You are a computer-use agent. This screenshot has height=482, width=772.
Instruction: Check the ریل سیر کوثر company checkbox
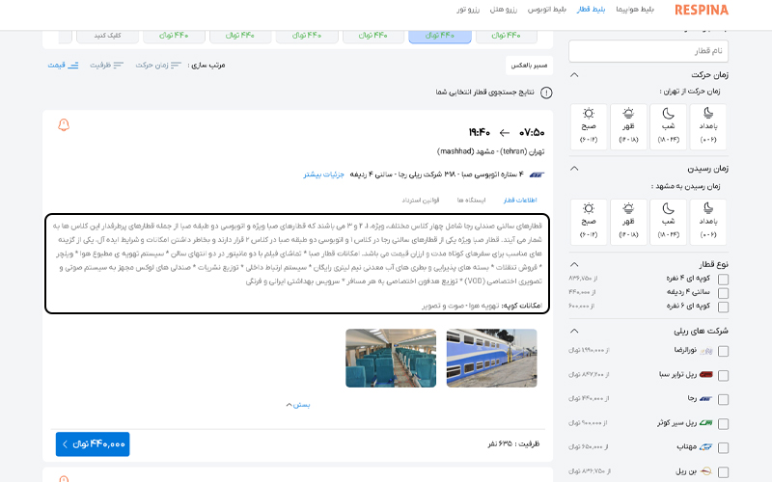(723, 423)
